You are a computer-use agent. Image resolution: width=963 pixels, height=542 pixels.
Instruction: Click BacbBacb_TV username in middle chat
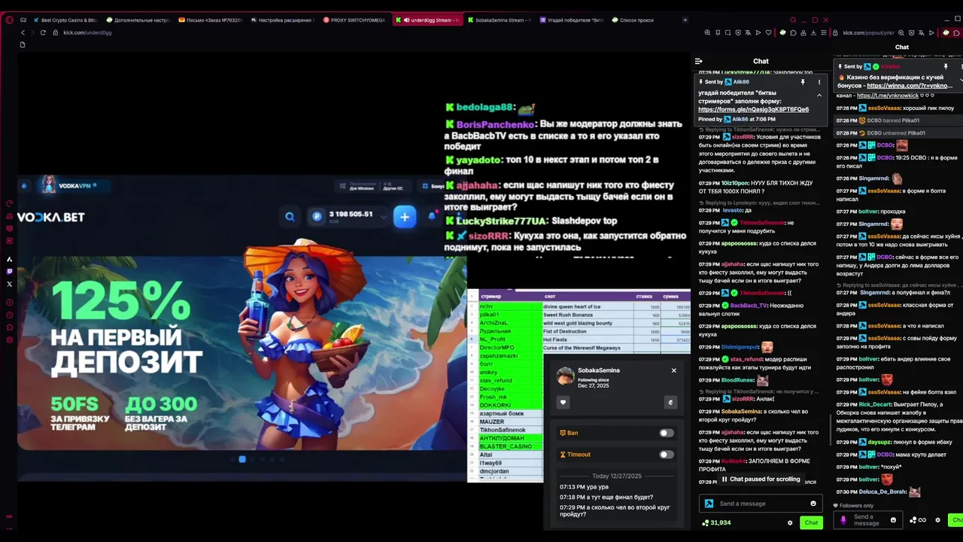(749, 306)
